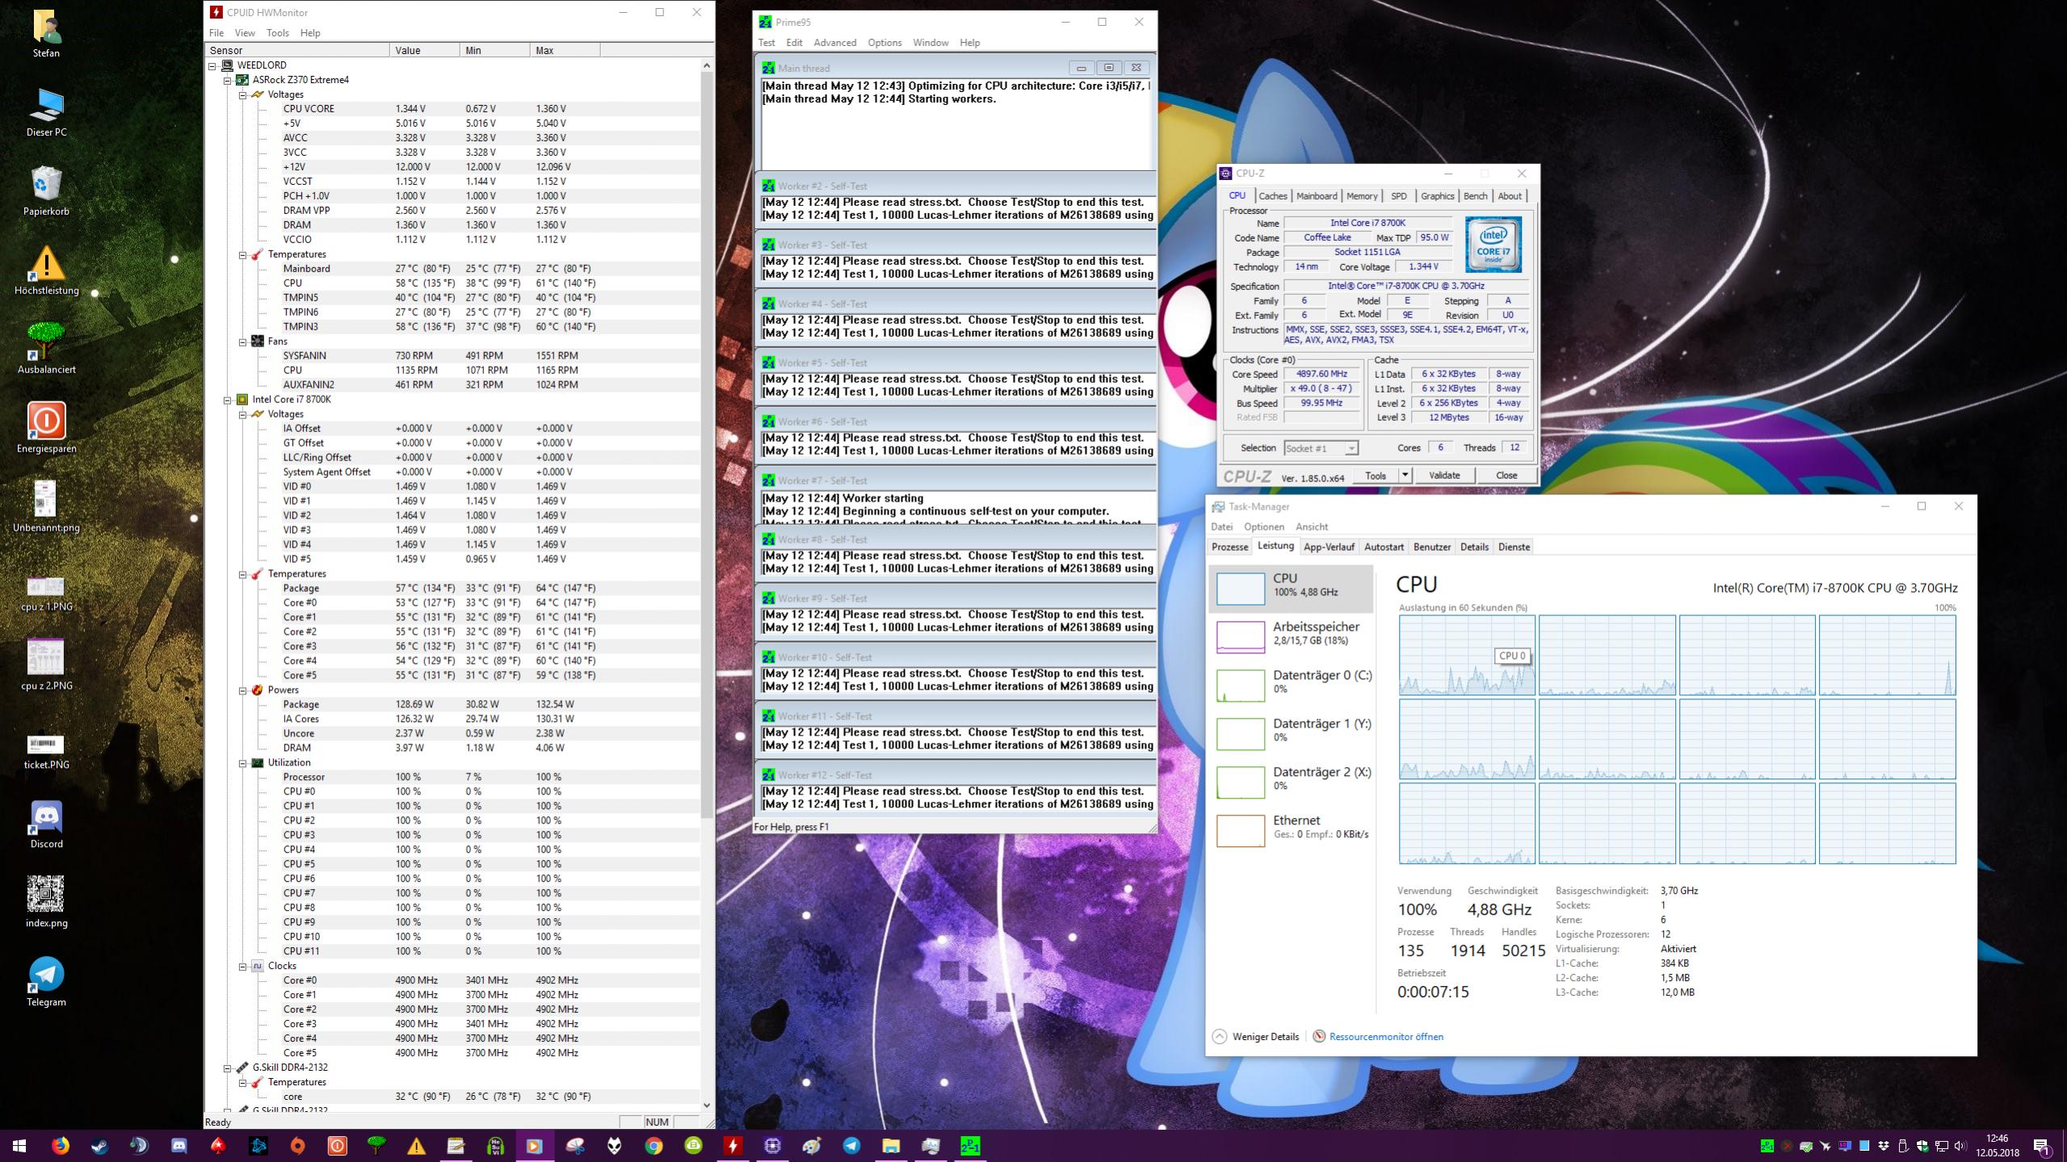Click Weniger Details in Task-Manager

pos(1265,1037)
